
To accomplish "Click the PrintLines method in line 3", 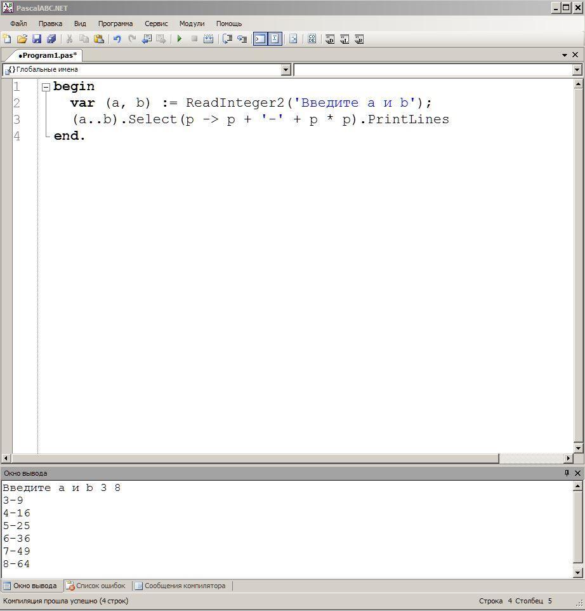I will [x=408, y=119].
